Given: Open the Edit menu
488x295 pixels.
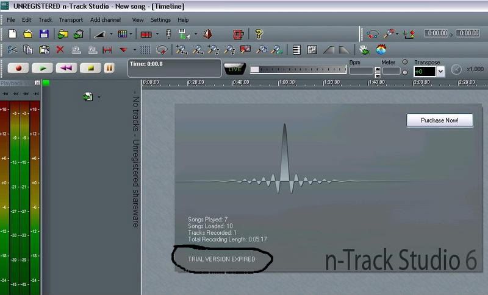Looking at the screenshot, I should coord(26,20).
